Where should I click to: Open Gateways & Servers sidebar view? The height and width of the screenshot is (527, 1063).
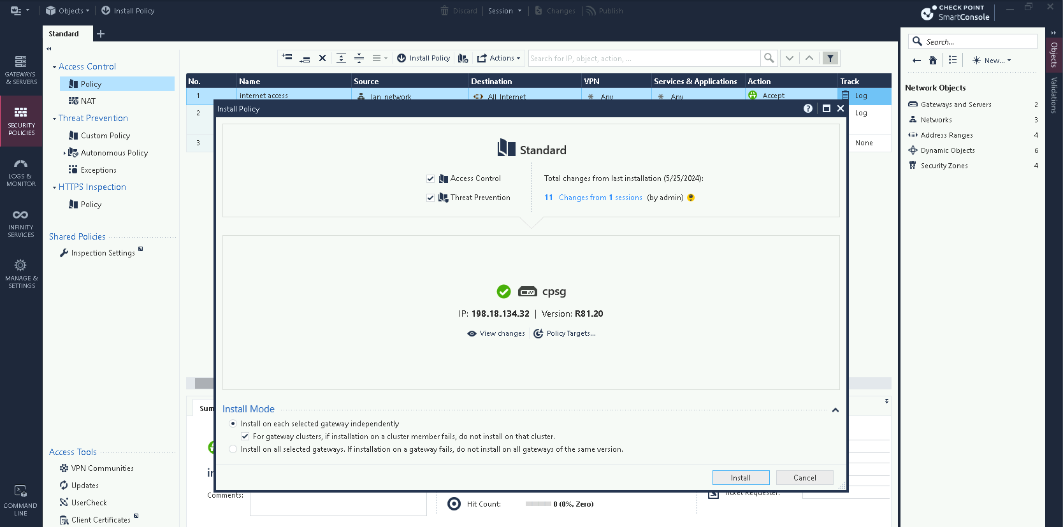(x=21, y=69)
